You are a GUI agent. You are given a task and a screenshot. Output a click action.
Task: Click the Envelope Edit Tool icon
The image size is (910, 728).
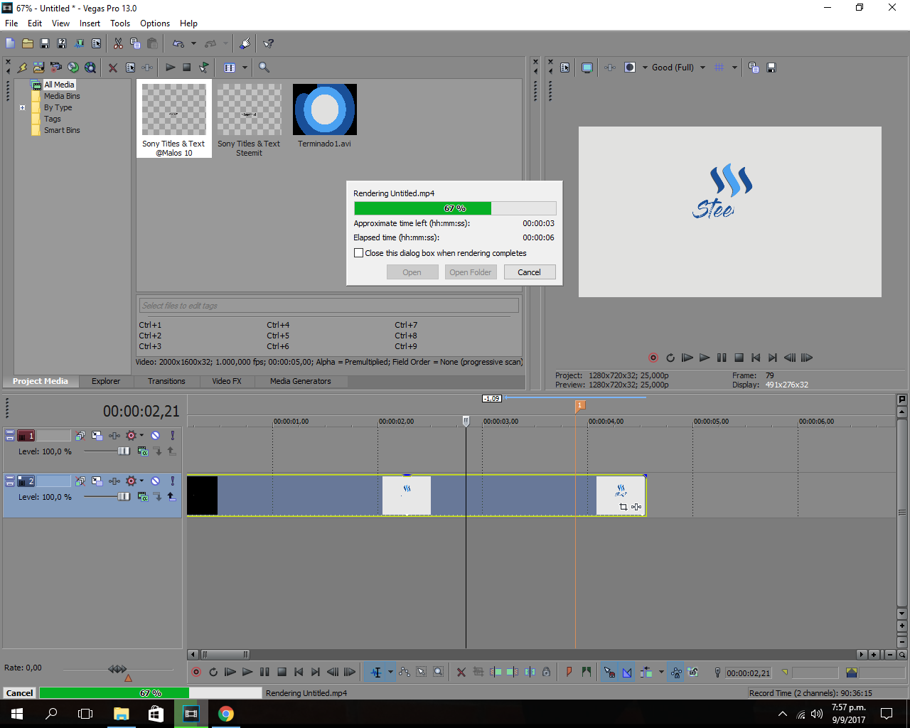(x=405, y=672)
